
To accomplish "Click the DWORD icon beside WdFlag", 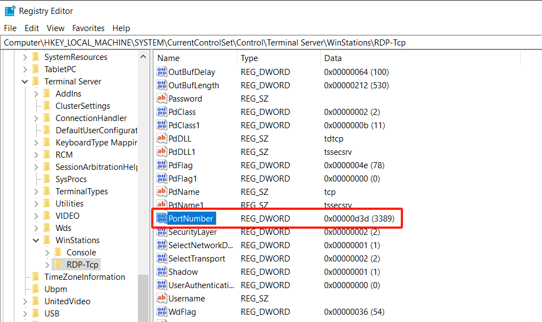I will tap(162, 312).
